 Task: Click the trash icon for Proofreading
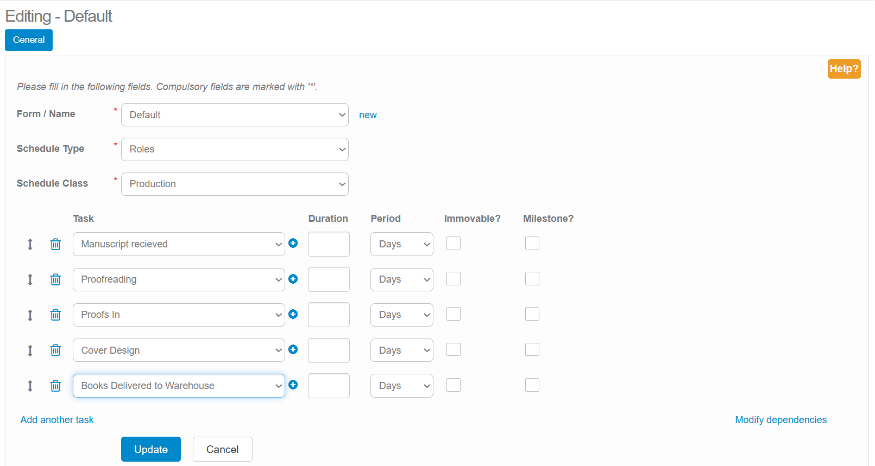click(x=55, y=279)
